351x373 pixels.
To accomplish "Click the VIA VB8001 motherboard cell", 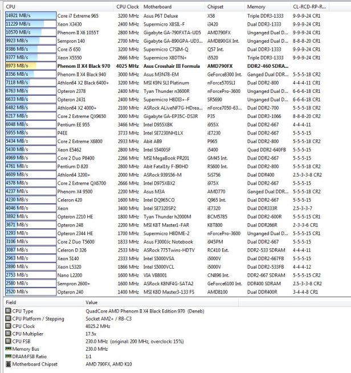I will pos(155,275).
